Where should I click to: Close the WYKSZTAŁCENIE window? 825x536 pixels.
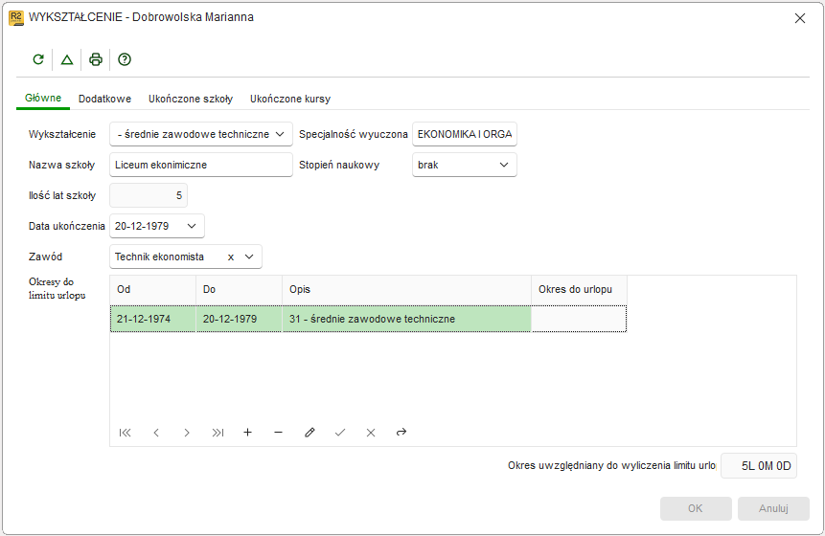click(800, 18)
